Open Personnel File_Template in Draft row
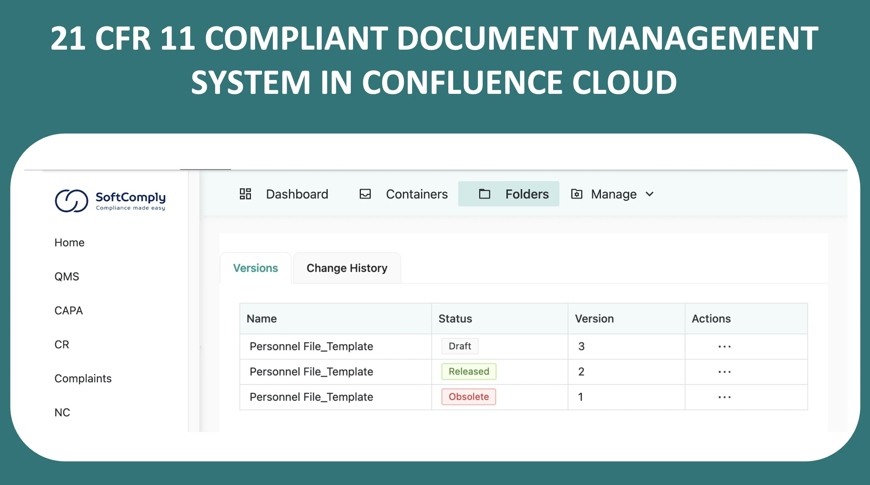The height and width of the screenshot is (485, 870). tap(311, 347)
